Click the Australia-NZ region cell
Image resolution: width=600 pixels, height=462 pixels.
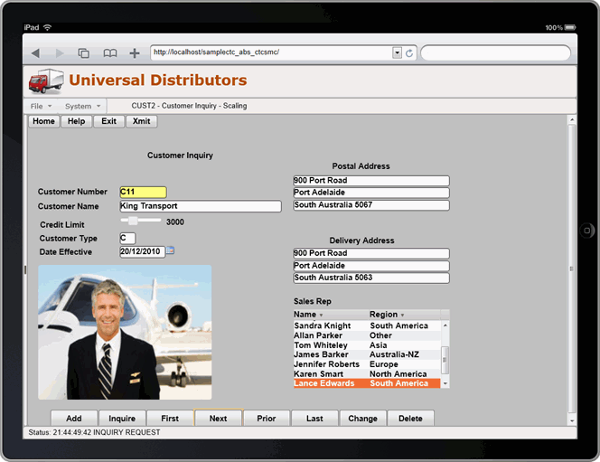(394, 354)
